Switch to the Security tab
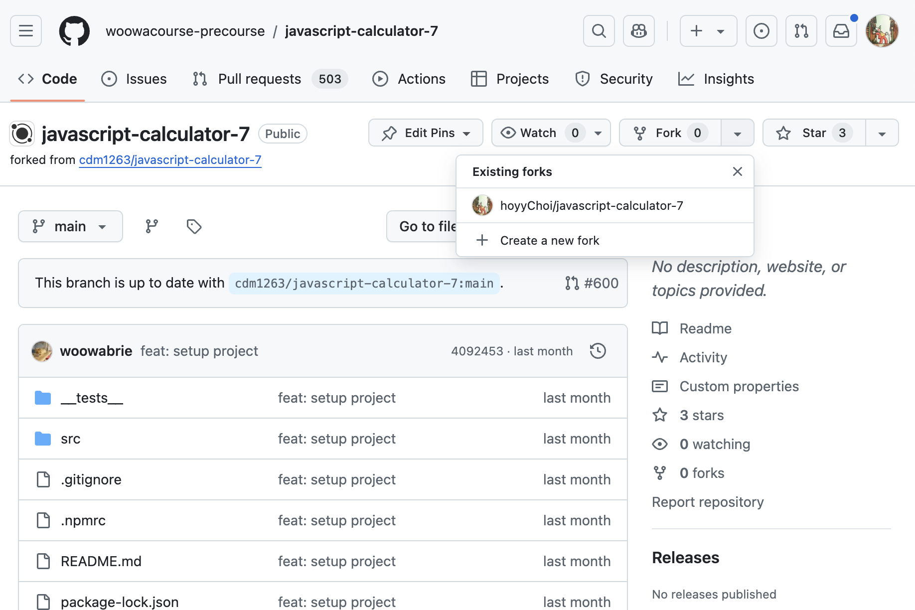915x610 pixels. pyautogui.click(x=614, y=79)
